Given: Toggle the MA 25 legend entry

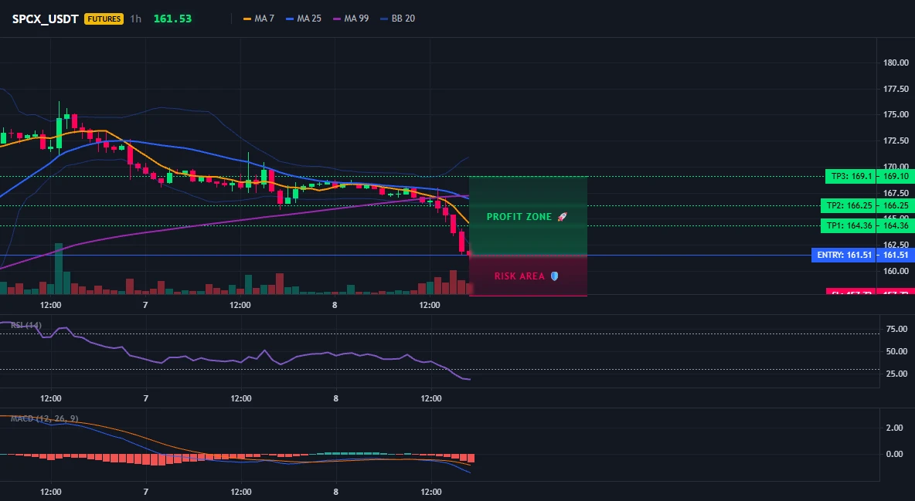Looking at the screenshot, I should point(304,19).
